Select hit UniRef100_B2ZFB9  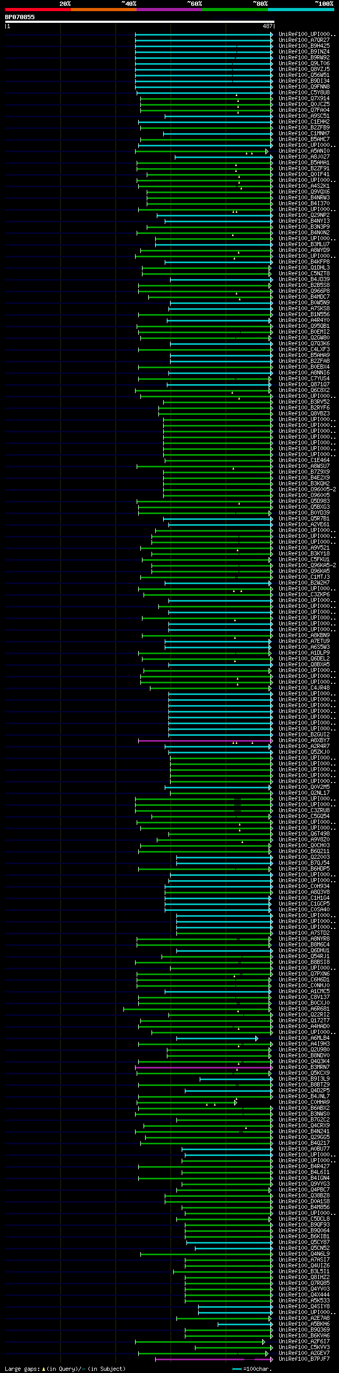(304, 128)
